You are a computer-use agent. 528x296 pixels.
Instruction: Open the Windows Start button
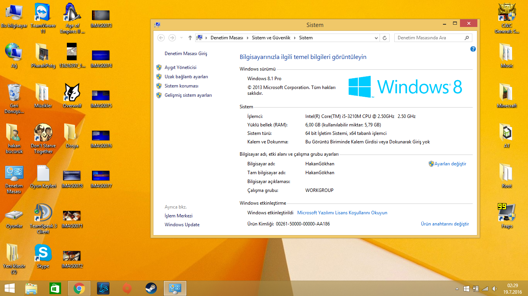pos(9,288)
